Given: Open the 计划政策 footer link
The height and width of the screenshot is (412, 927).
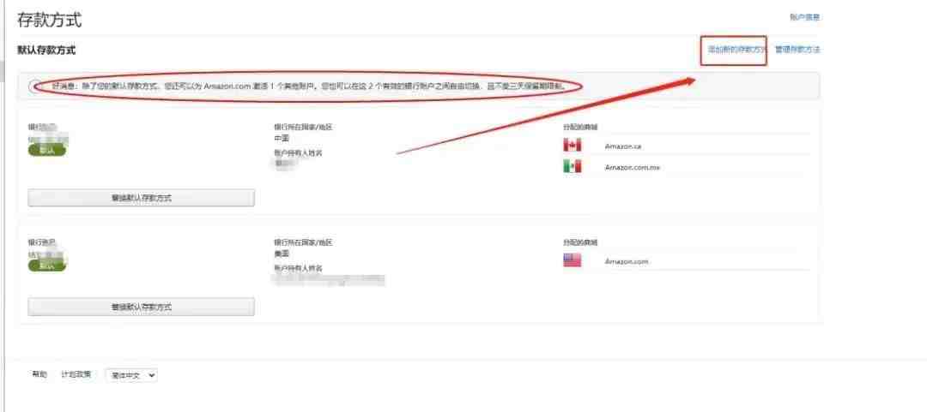Looking at the screenshot, I should 76,374.
